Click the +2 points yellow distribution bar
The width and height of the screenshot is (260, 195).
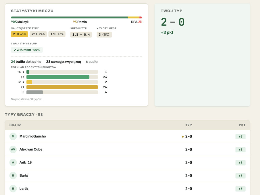[x=29, y=82]
